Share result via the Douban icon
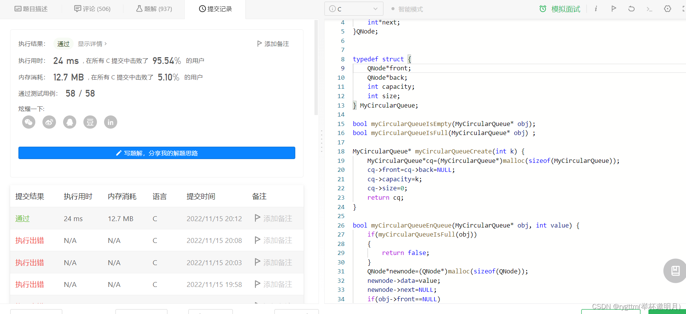 [x=90, y=122]
